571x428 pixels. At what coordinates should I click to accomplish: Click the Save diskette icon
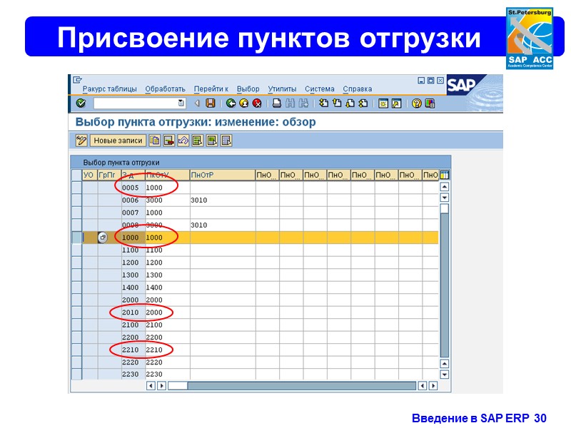(x=211, y=103)
